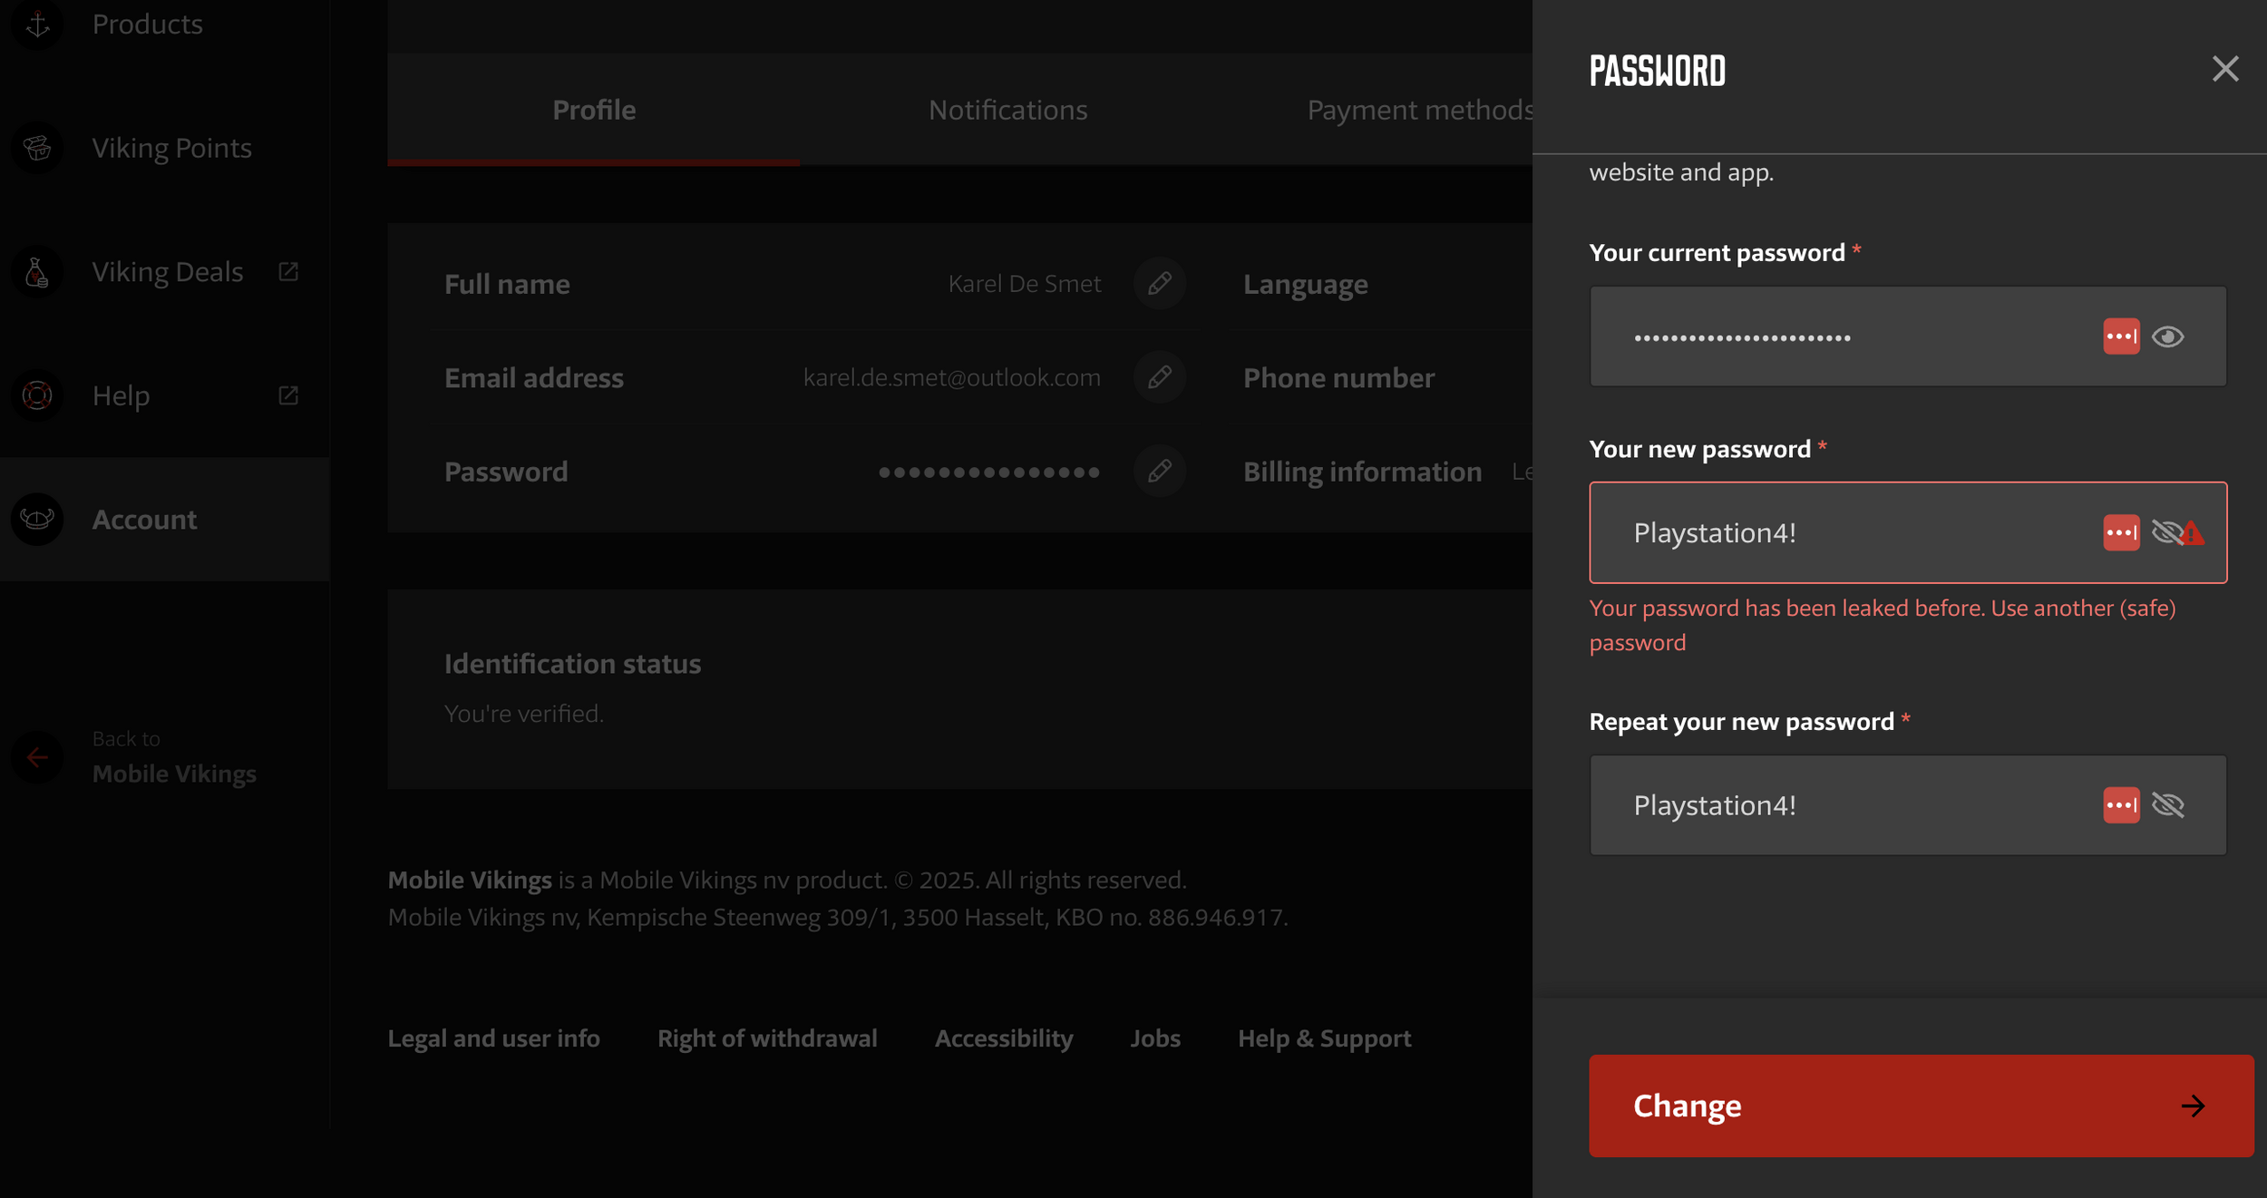Show the current password with eye icon
The width and height of the screenshot is (2267, 1198).
click(2167, 336)
